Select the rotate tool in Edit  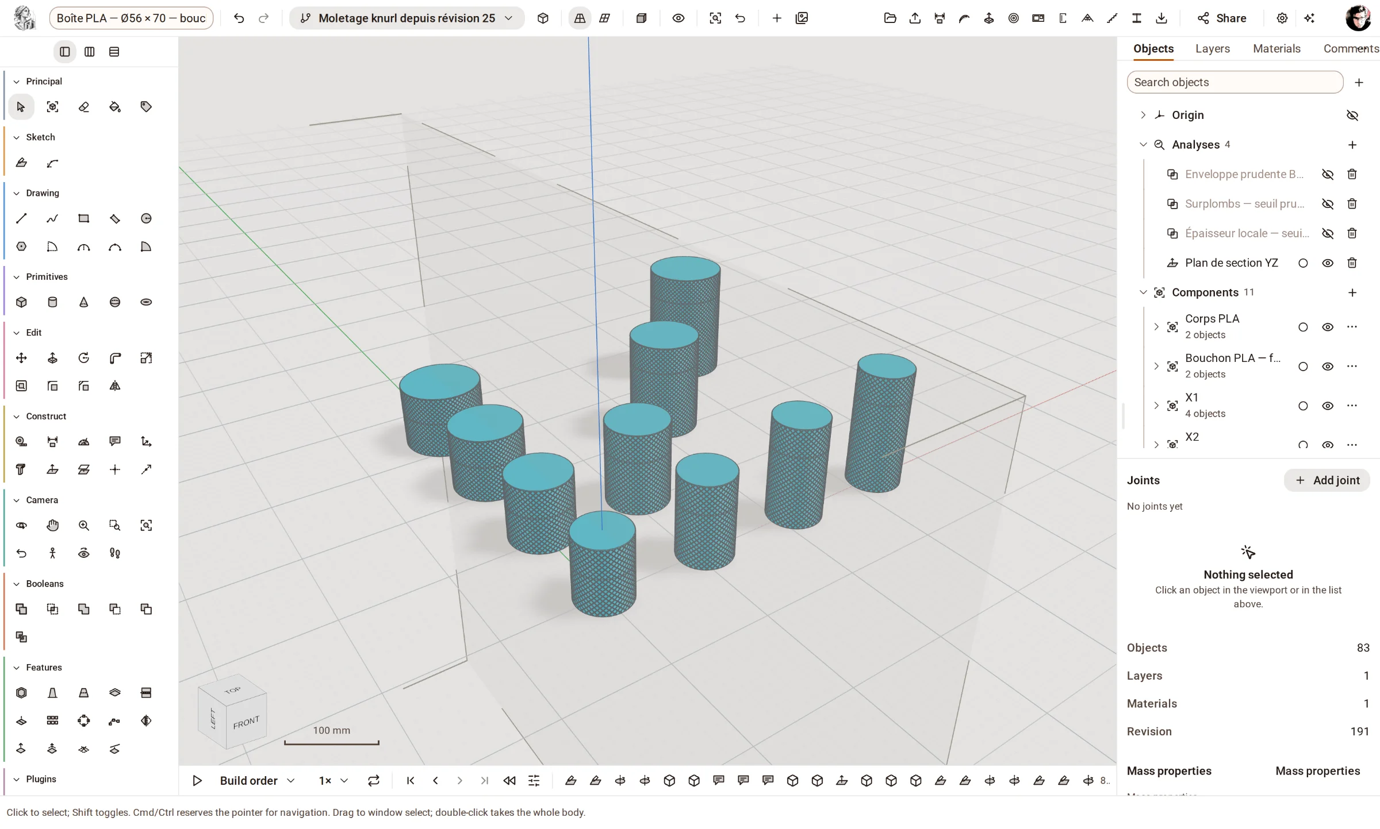(x=84, y=358)
